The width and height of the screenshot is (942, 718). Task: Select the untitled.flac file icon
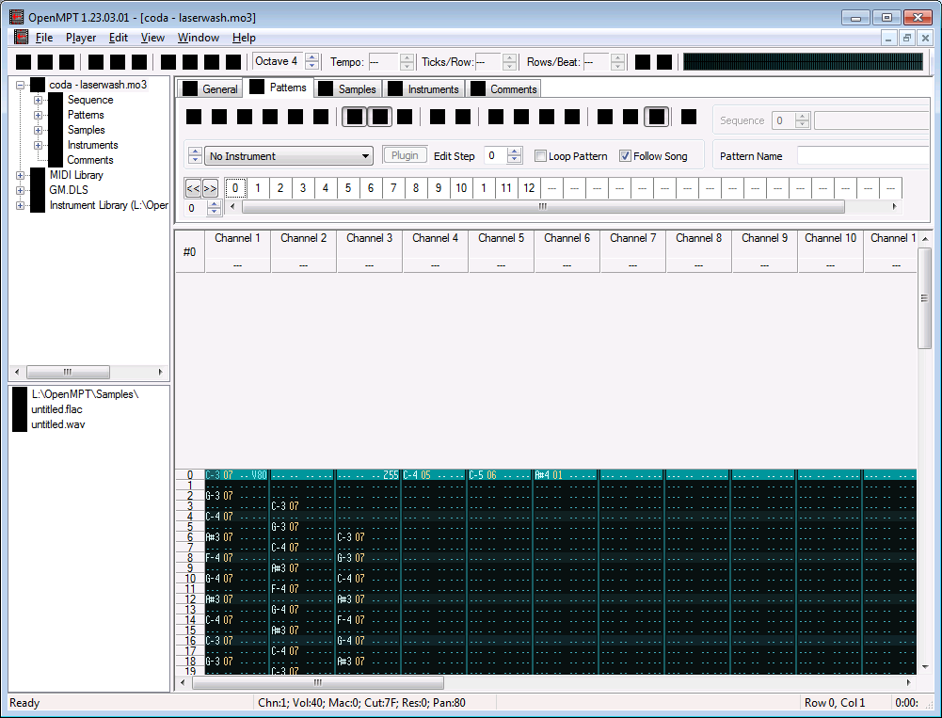(x=20, y=409)
